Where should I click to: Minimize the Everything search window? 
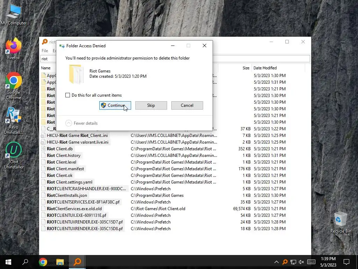click(x=271, y=42)
